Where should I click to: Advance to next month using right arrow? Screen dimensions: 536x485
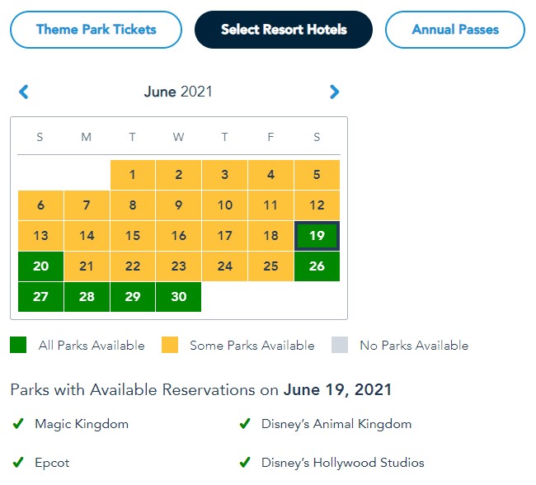[x=334, y=92]
